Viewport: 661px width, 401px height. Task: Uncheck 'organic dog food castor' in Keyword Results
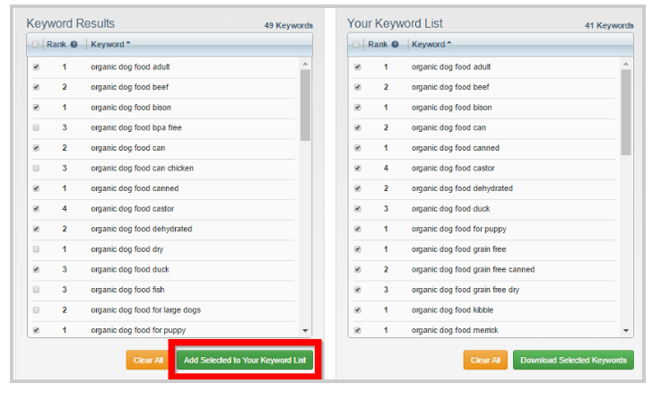[x=36, y=208]
